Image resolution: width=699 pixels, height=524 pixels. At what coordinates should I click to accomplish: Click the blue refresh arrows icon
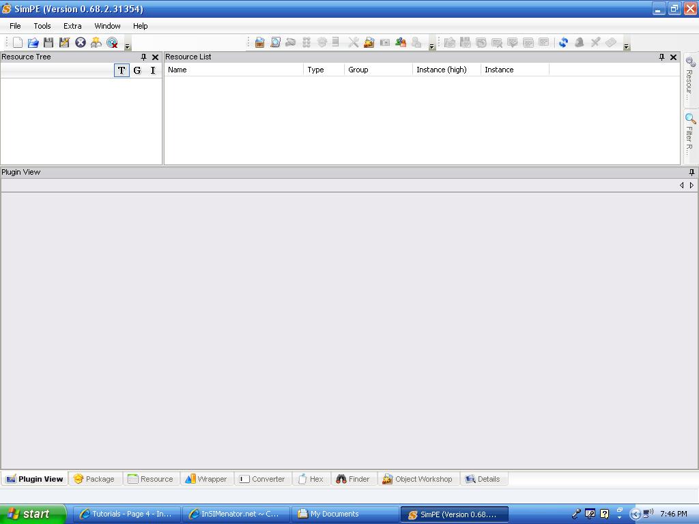pos(563,42)
